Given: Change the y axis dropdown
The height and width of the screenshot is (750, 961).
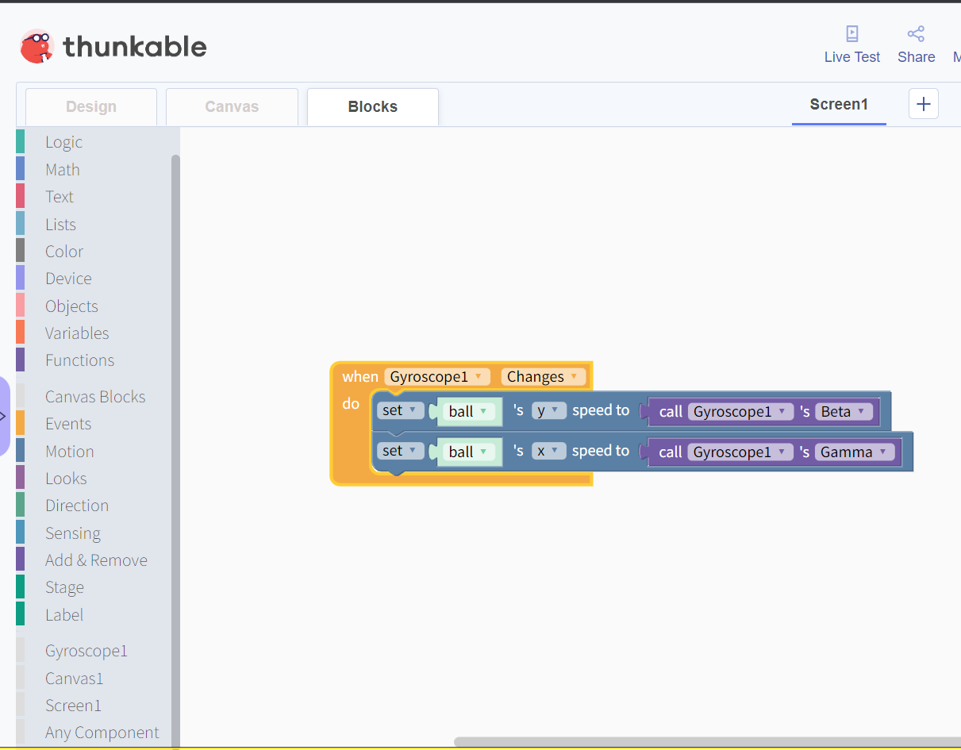Looking at the screenshot, I should click(549, 410).
